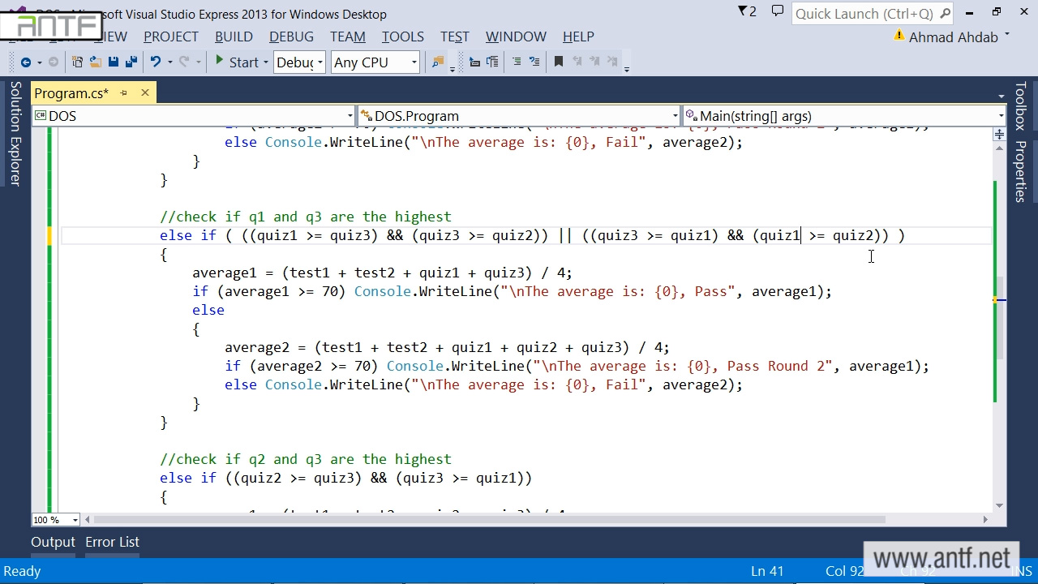The image size is (1038, 584).
Task: Open the Debug configuration dropdown
Action: click(299, 62)
